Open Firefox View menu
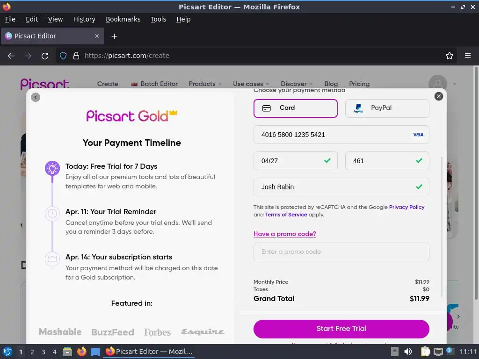The image size is (479, 359). 55,19
